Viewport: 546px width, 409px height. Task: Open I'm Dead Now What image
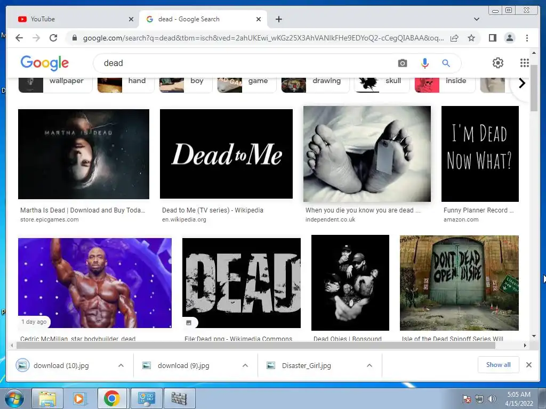pyautogui.click(x=480, y=154)
